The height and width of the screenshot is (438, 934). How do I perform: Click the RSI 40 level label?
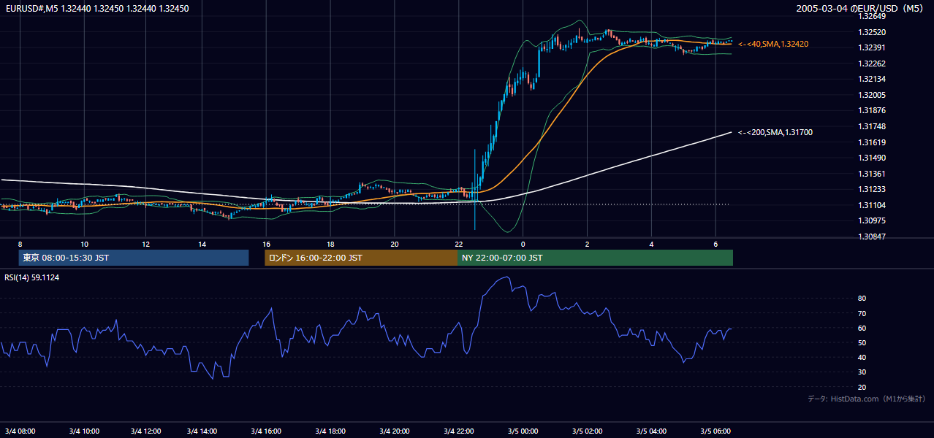pyautogui.click(x=862, y=358)
